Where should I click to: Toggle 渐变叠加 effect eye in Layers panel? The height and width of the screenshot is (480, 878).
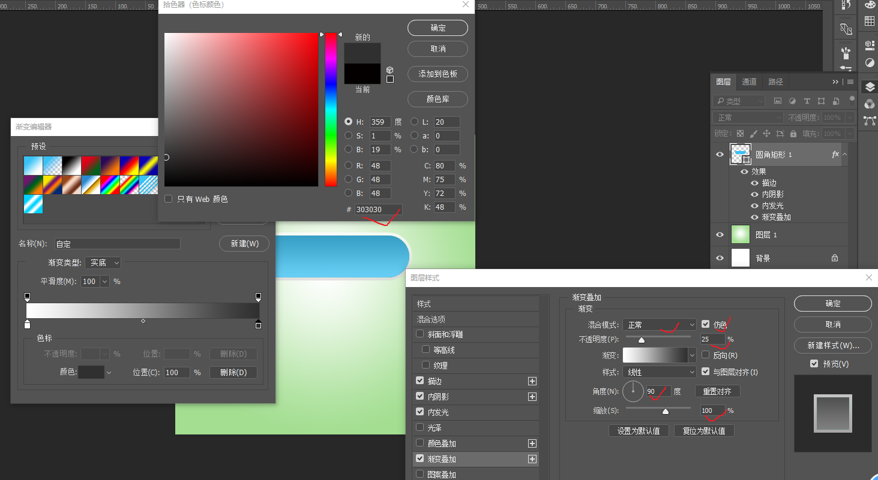[755, 217]
